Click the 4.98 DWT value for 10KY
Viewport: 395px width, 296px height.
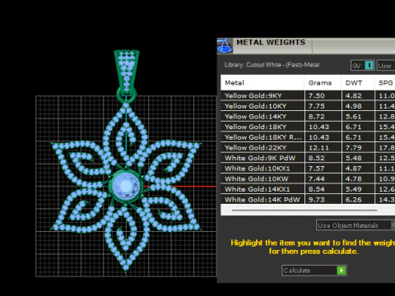[x=353, y=106]
